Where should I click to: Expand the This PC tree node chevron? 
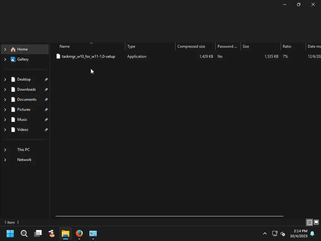(5, 150)
